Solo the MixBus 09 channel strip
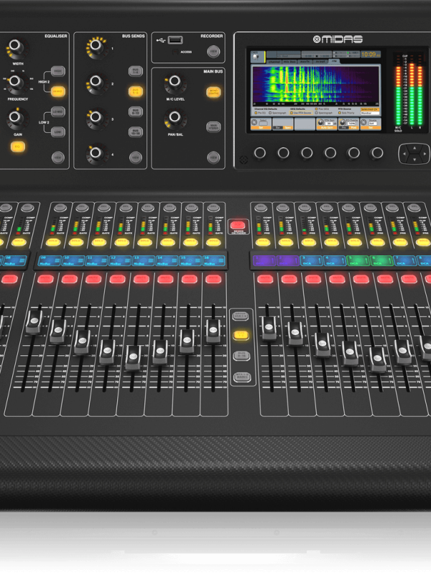 [53, 242]
